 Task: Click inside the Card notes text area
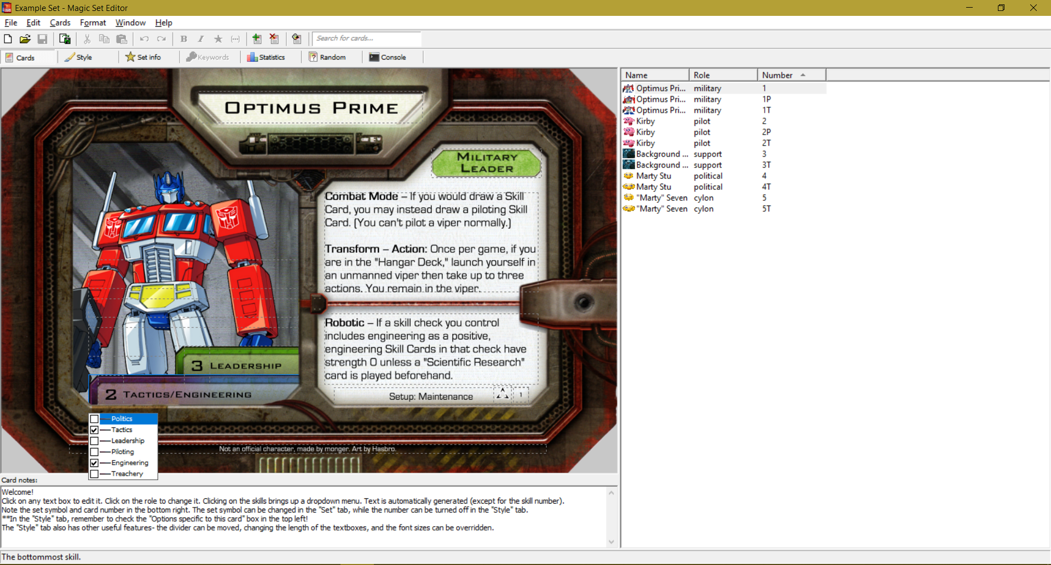click(x=303, y=517)
